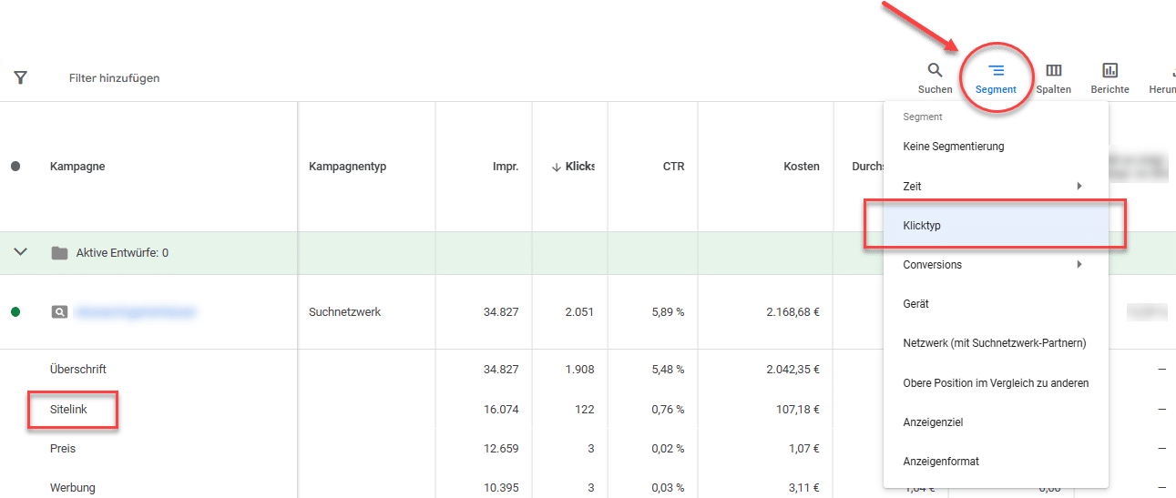Click the 5,89 % CTR value
The width and height of the screenshot is (1176, 498).
pyautogui.click(x=667, y=312)
